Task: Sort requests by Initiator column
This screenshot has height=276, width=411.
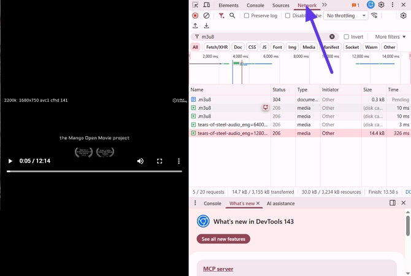Action: [340, 90]
